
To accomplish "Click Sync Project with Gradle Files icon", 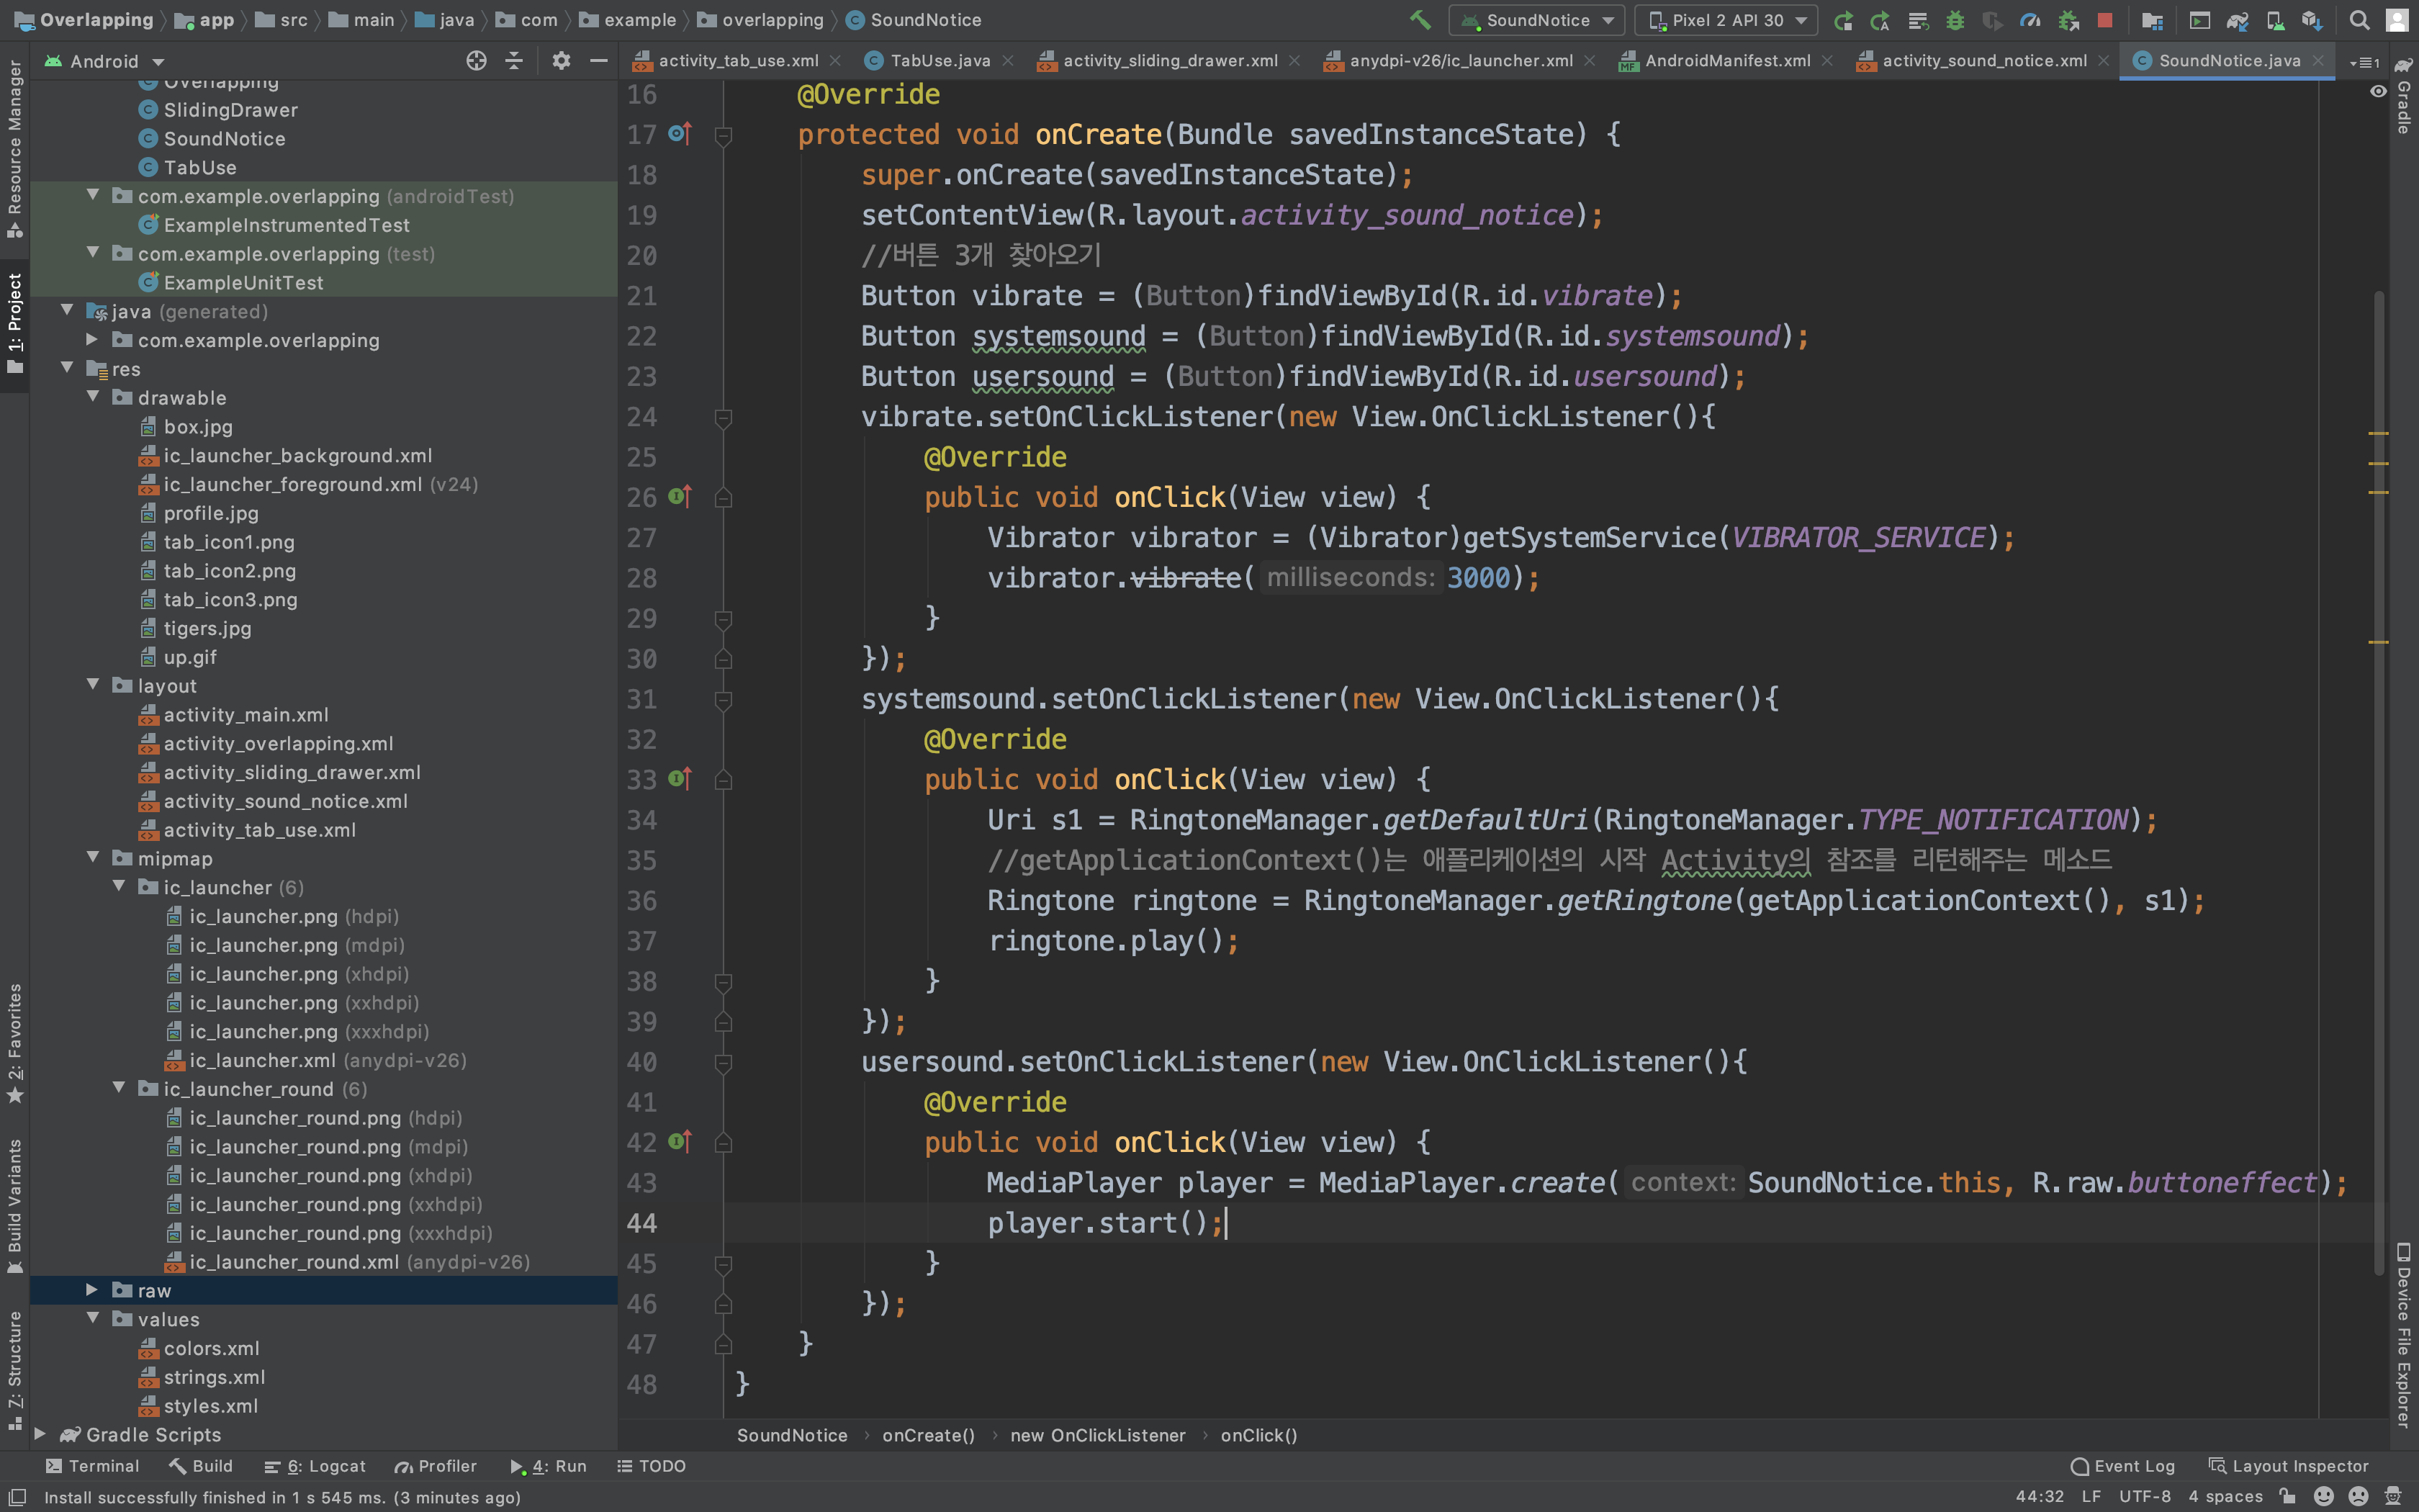I will [2238, 20].
